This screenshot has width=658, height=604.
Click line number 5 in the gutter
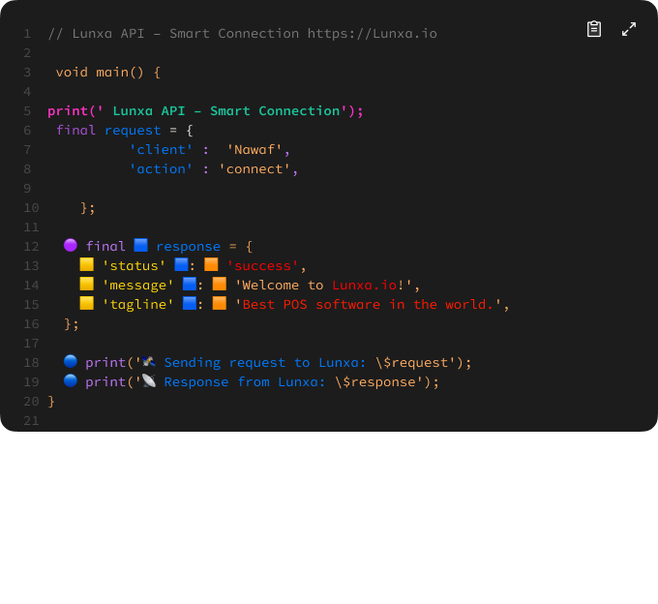27,110
